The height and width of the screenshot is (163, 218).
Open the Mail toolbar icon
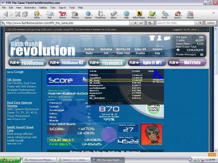pyautogui.click(x=49, y=15)
